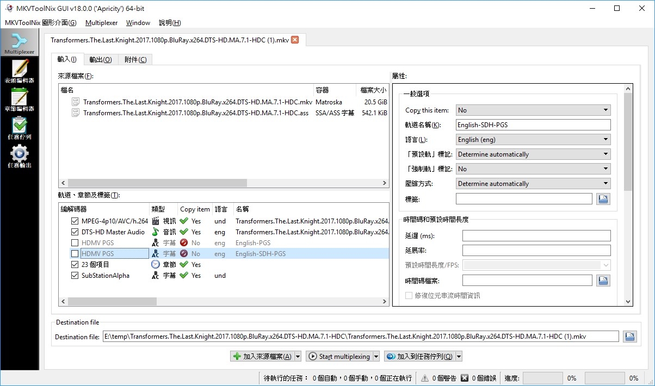Select the 輸入 input tab
The image size is (655, 386).
tap(67, 59)
